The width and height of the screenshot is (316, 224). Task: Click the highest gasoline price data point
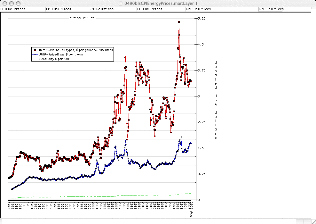[x=179, y=22]
